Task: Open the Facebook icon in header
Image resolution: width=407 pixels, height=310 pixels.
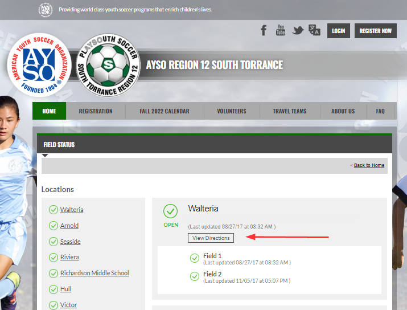Action: 264,30
